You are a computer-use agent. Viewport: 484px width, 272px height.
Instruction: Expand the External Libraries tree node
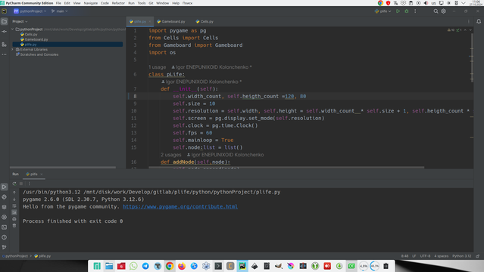pyautogui.click(x=13, y=49)
